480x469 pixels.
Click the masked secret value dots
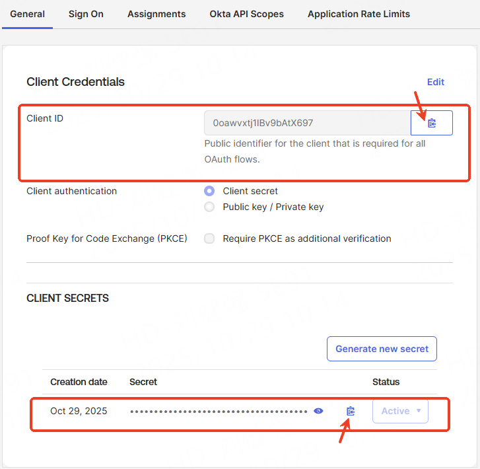click(x=219, y=411)
